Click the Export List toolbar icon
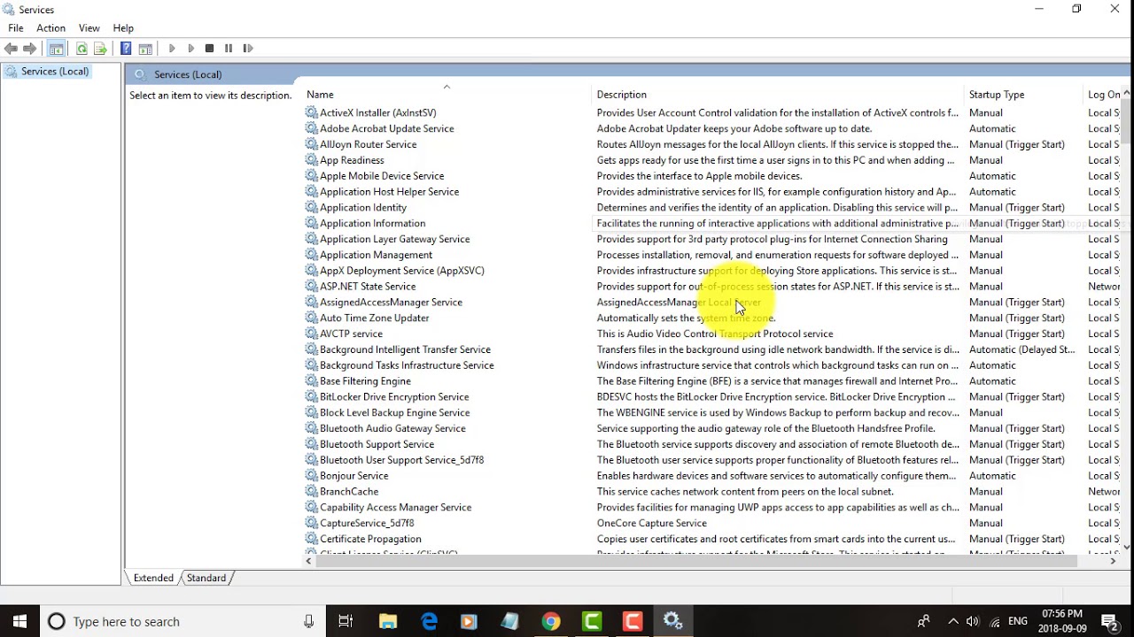The image size is (1134, 637). tap(100, 49)
